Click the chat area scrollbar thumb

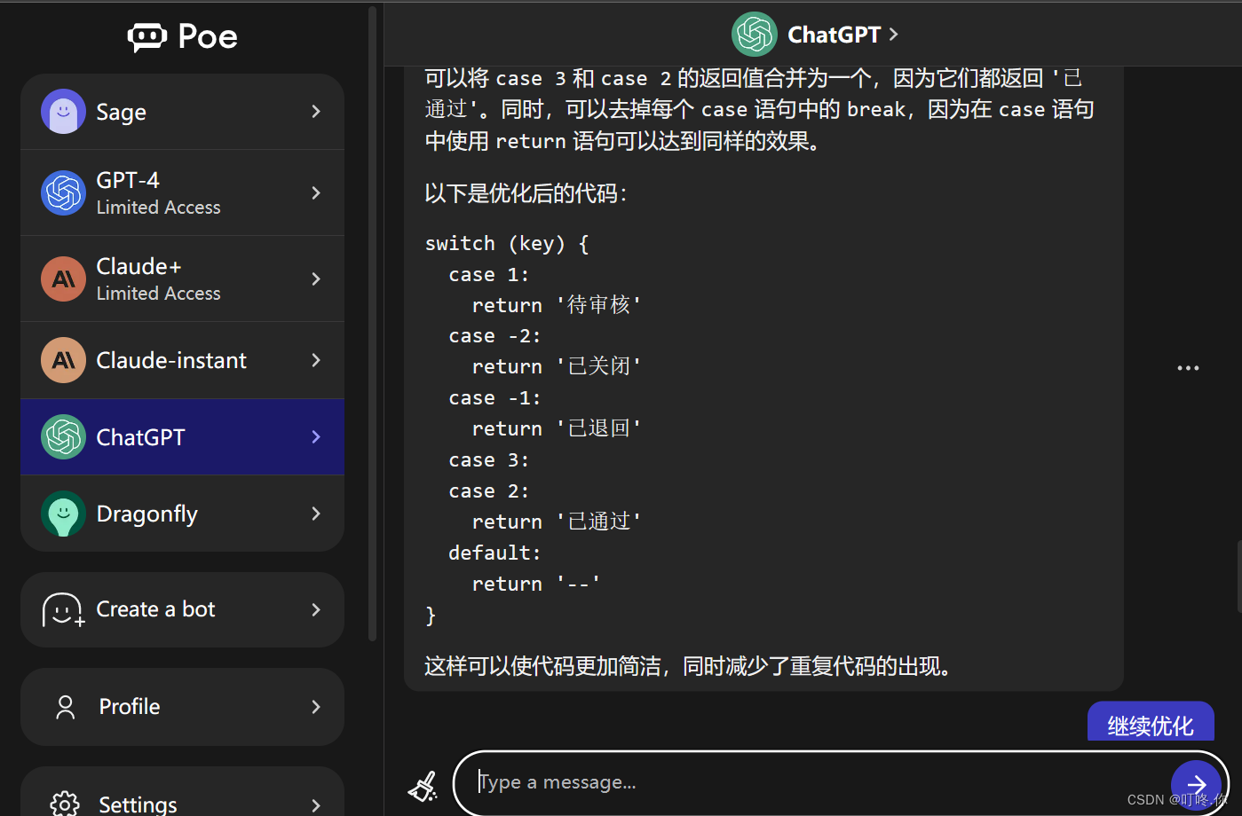1239,577
